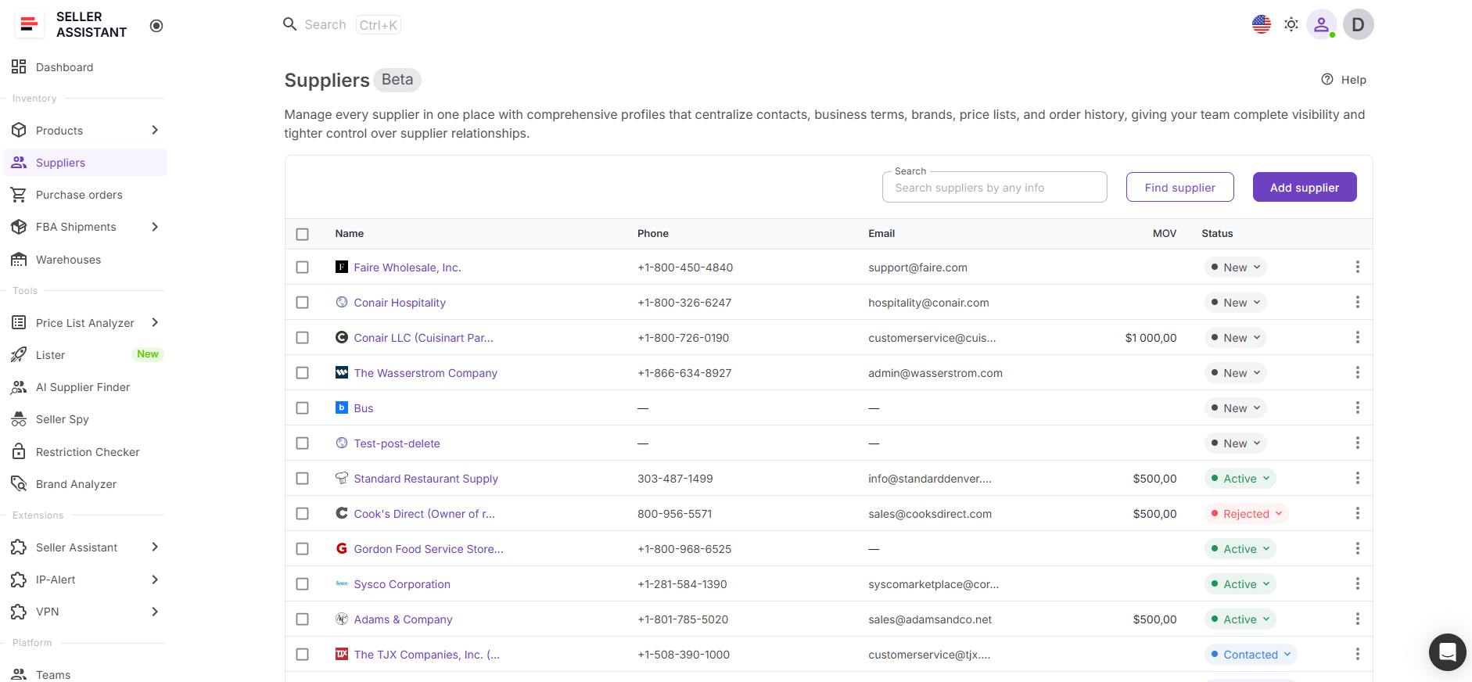
Task: Open row actions for Cook's Direct
Action: click(x=1358, y=513)
